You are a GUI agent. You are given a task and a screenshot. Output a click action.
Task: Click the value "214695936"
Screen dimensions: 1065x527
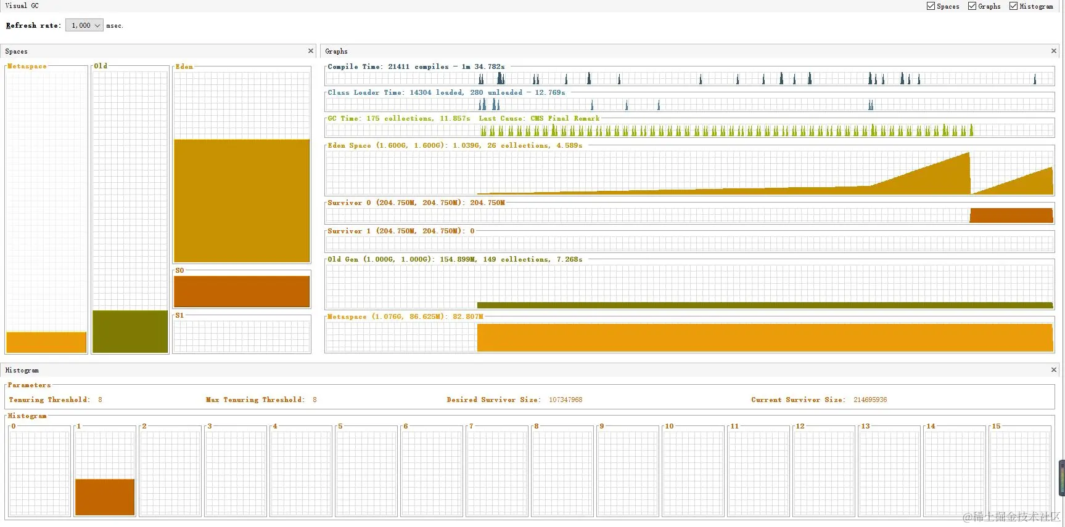click(x=870, y=400)
